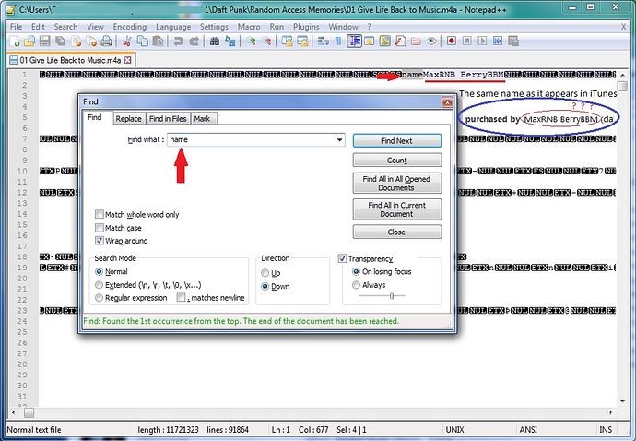This screenshot has height=441, width=636.
Task: Click the Save floppy disk icon
Action: point(44,41)
